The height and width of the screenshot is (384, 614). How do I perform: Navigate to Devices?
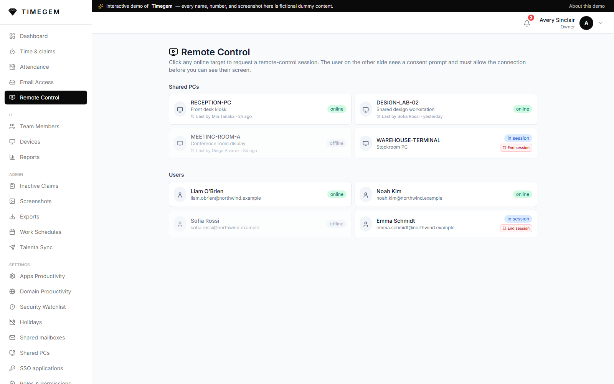click(46, 142)
